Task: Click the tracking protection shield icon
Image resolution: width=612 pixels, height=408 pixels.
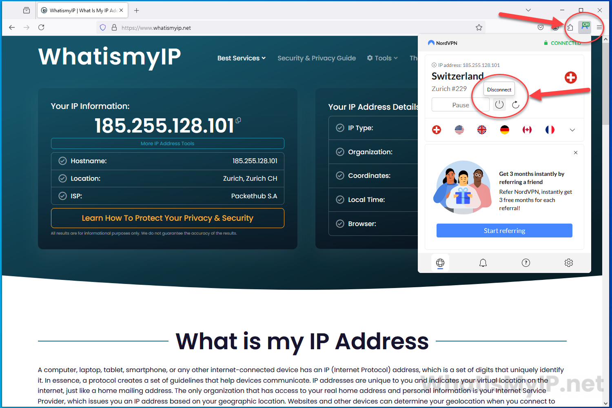Action: [x=103, y=27]
